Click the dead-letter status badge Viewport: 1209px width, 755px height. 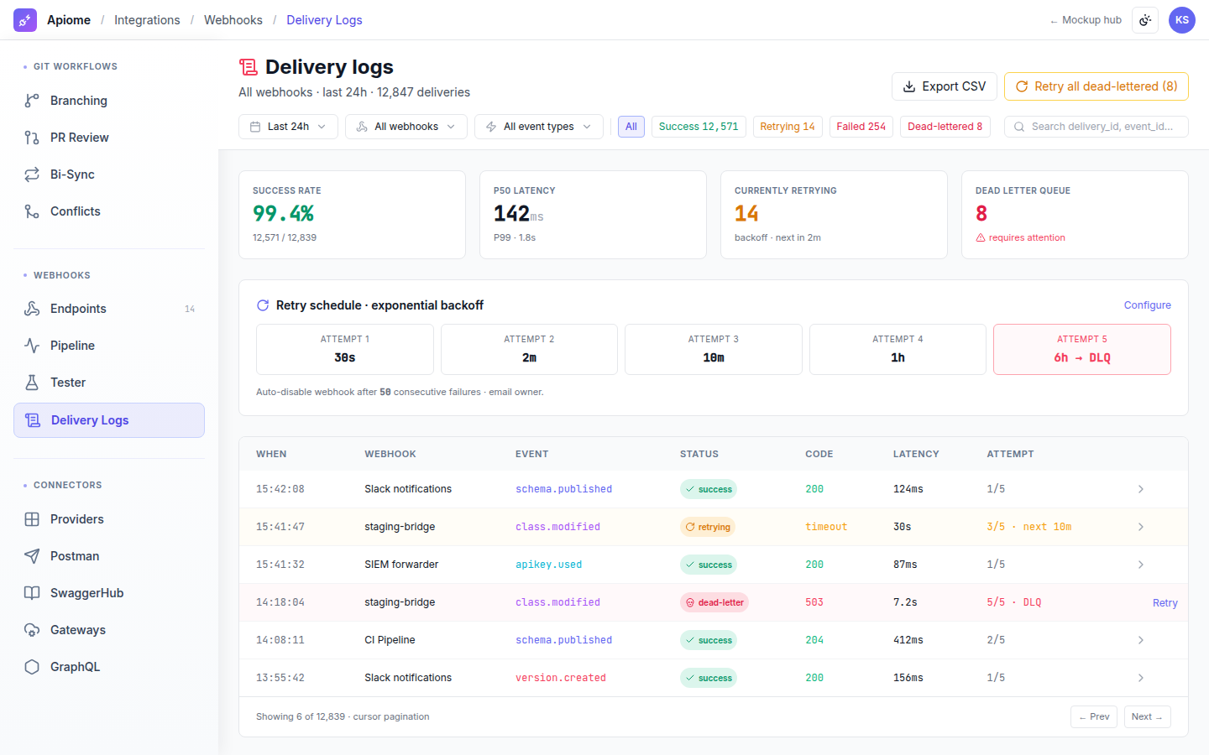[x=714, y=602]
